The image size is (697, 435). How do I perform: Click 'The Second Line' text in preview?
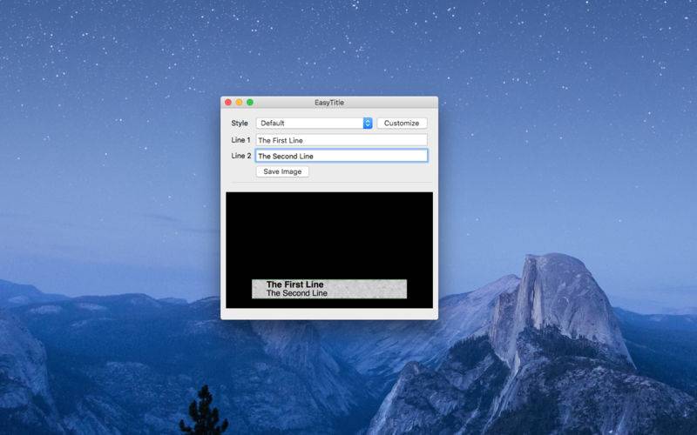point(296,293)
